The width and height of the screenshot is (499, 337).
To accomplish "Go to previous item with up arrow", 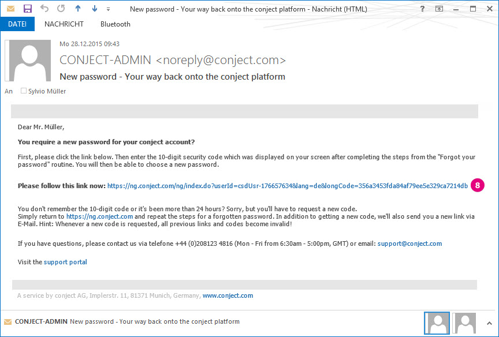I will [78, 9].
